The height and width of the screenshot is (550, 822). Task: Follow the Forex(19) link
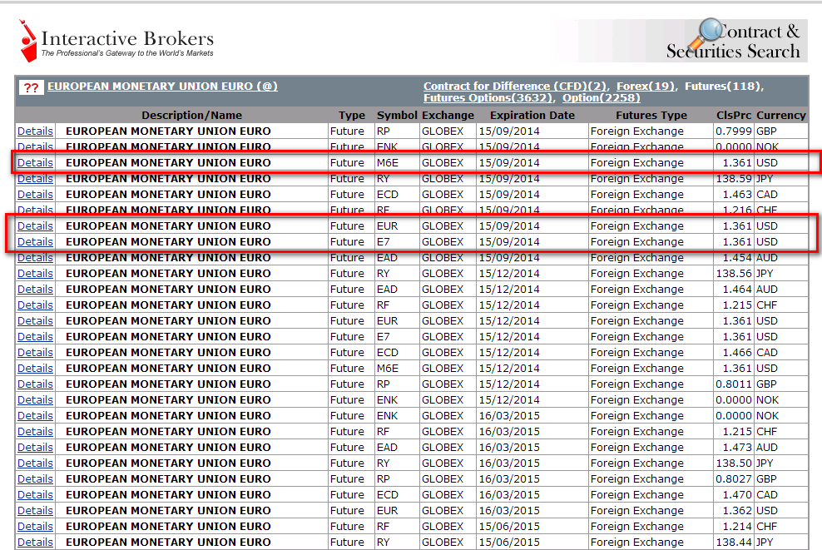click(x=646, y=86)
